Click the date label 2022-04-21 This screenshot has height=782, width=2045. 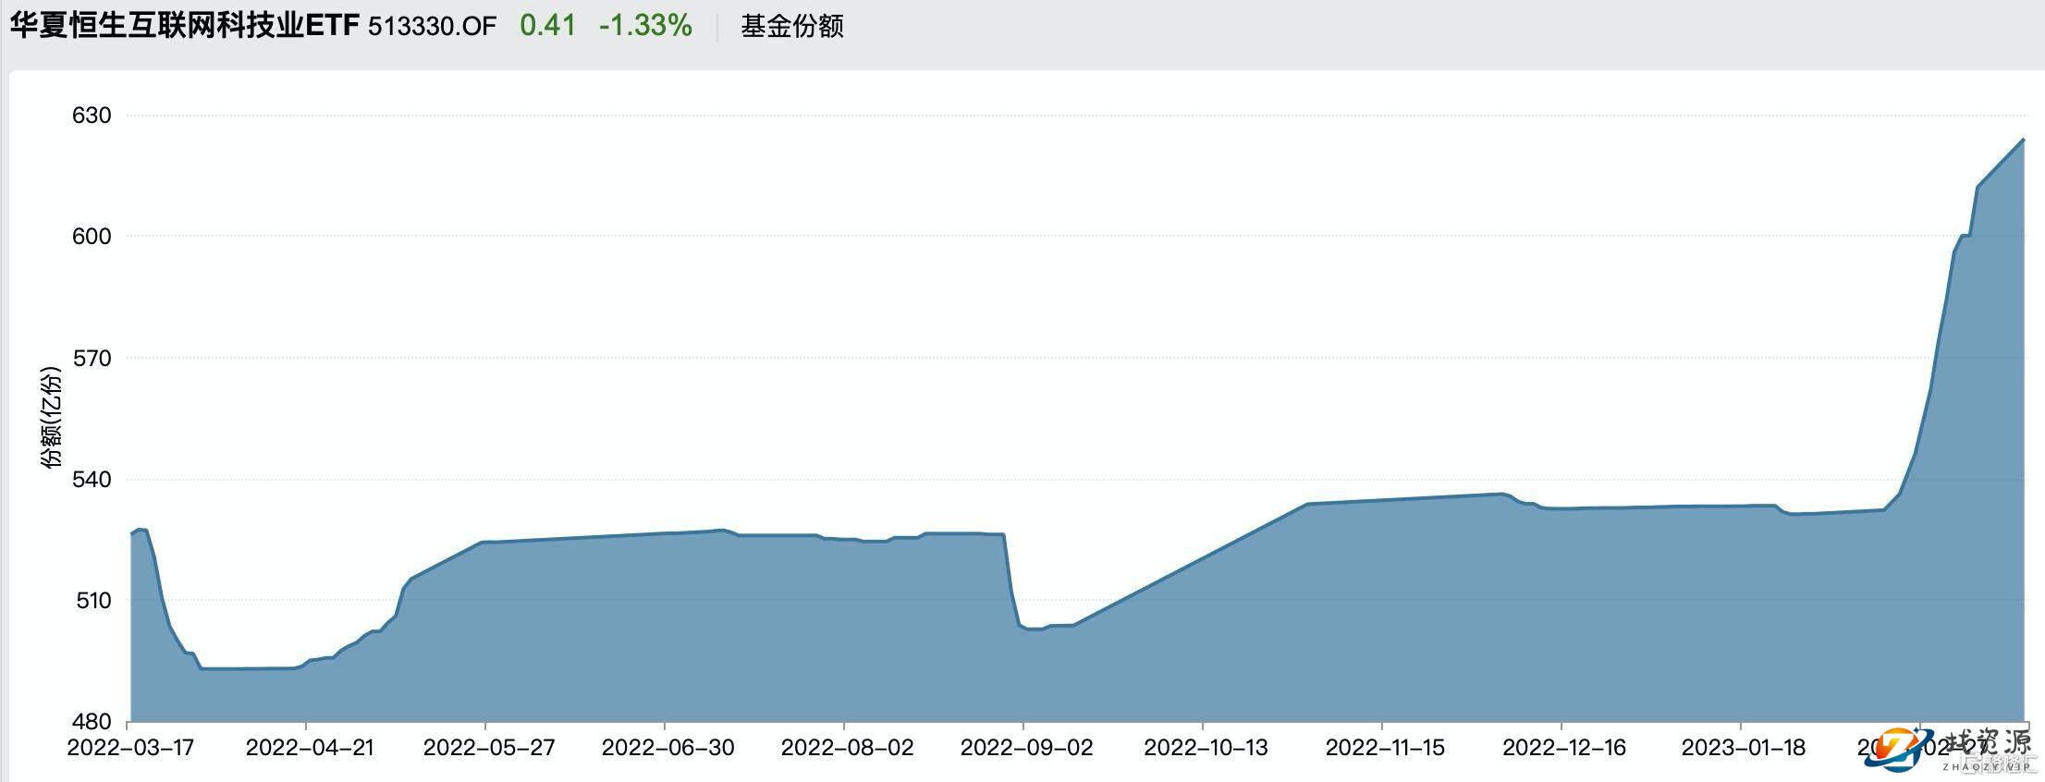pos(310,748)
